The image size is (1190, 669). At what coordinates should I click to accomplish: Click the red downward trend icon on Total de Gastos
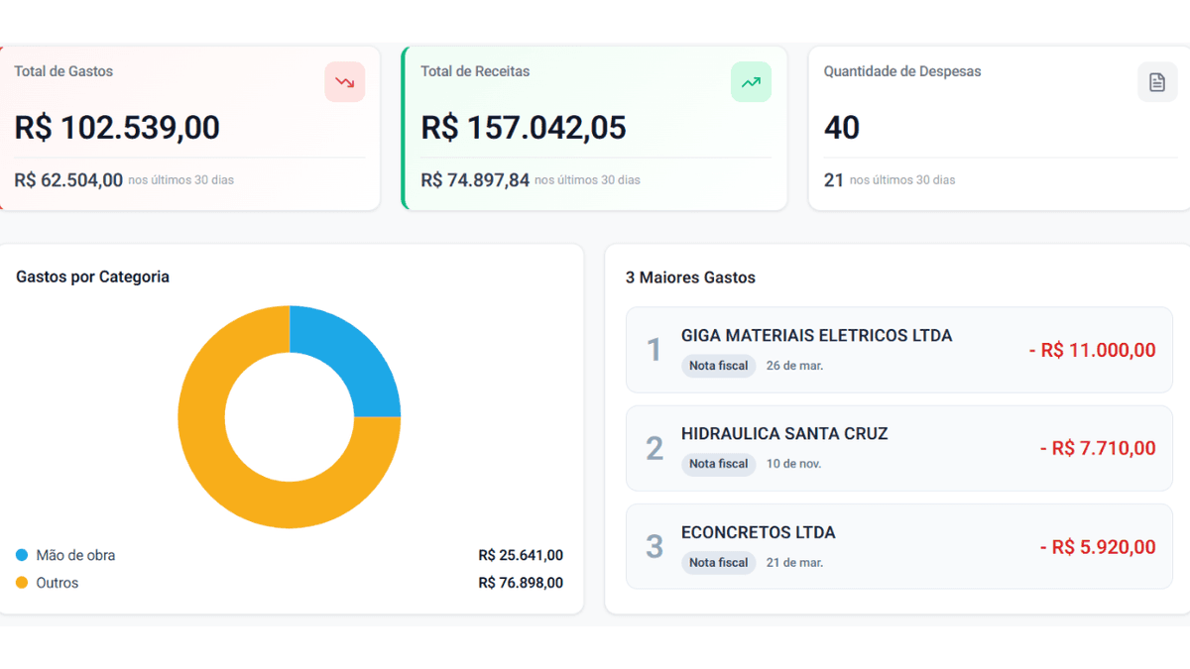pyautogui.click(x=344, y=81)
